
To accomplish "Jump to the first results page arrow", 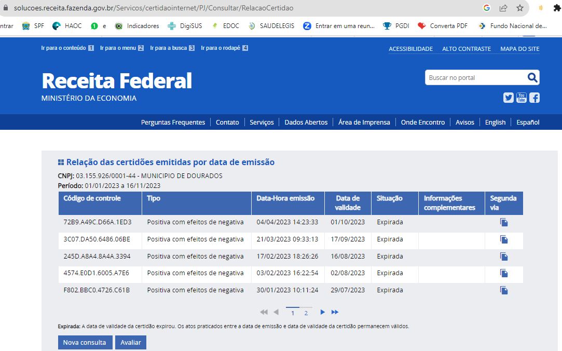I will tap(264, 312).
